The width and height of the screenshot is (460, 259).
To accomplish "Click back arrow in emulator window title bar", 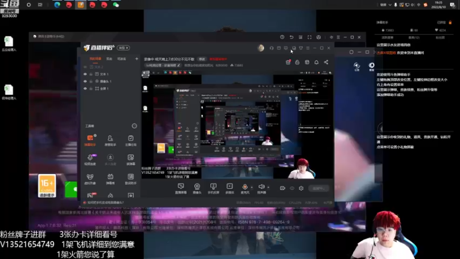I will [x=292, y=37].
